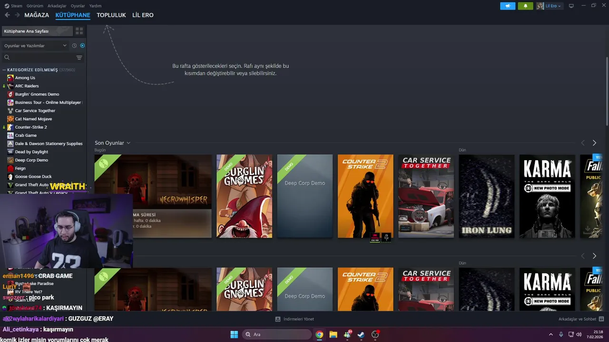Open Deep Corp Demo tile in Son Oyunlar
Screen dimensions: 609x342
point(305,196)
